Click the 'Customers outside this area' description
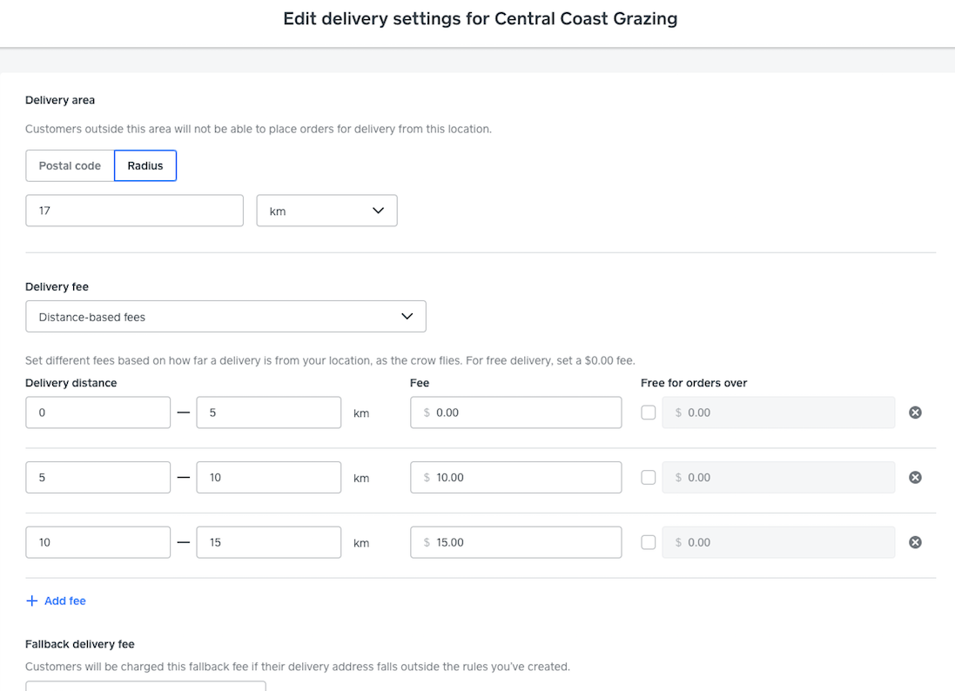955x691 pixels. click(x=259, y=129)
